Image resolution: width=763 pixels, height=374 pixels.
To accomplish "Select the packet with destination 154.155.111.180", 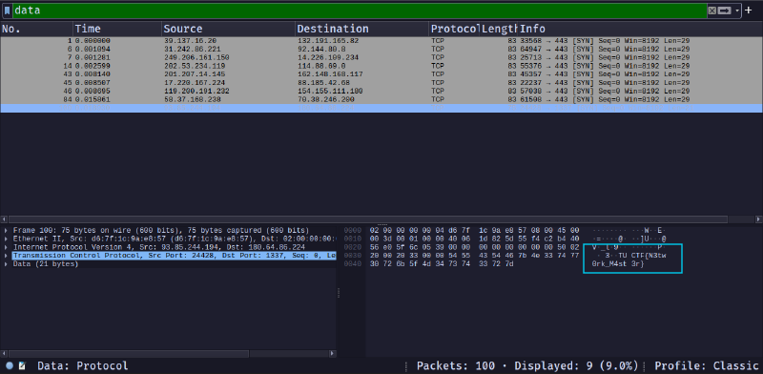I will [x=381, y=91].
